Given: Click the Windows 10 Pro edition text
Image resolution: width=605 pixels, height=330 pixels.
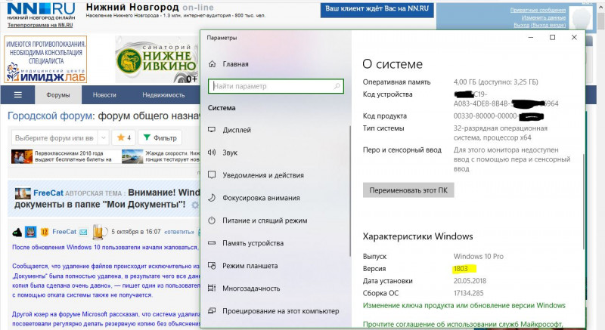Looking at the screenshot, I should click(479, 256).
